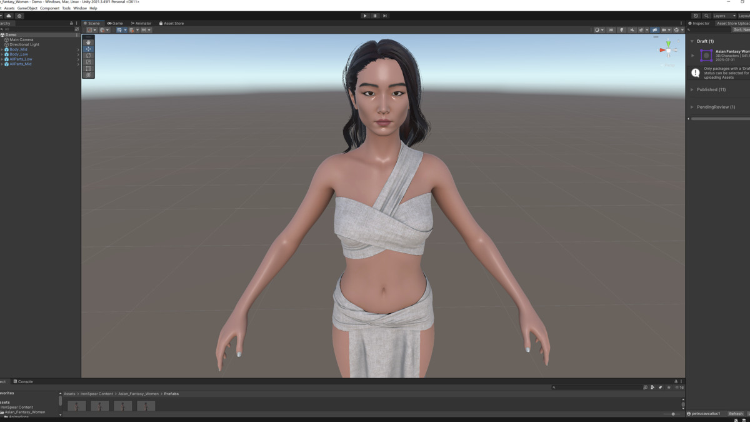Open the shading draw mode dropdown
Viewport: 750px width, 422px height.
pyautogui.click(x=599, y=30)
